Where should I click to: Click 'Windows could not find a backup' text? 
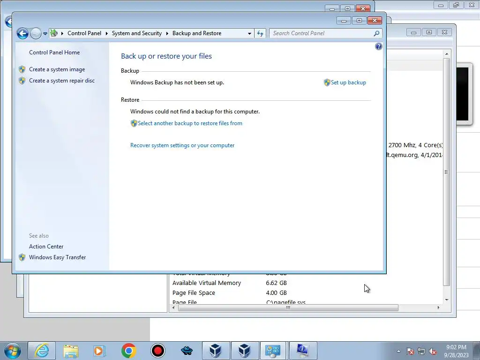pos(195,112)
